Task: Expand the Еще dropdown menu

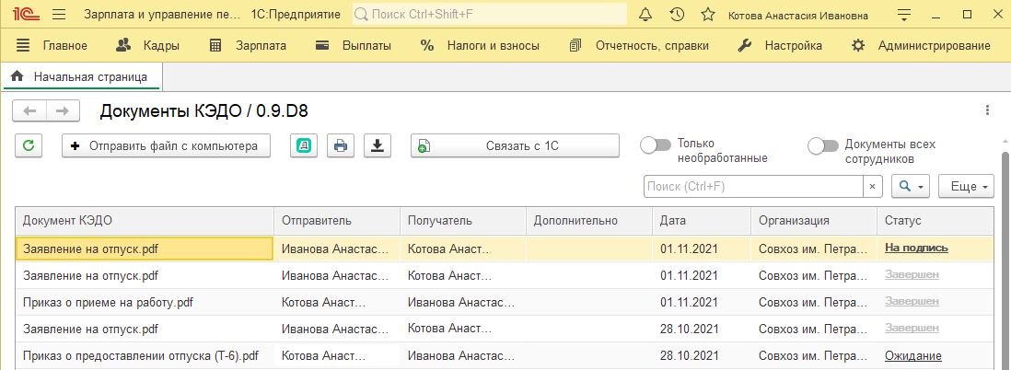Action: point(966,186)
